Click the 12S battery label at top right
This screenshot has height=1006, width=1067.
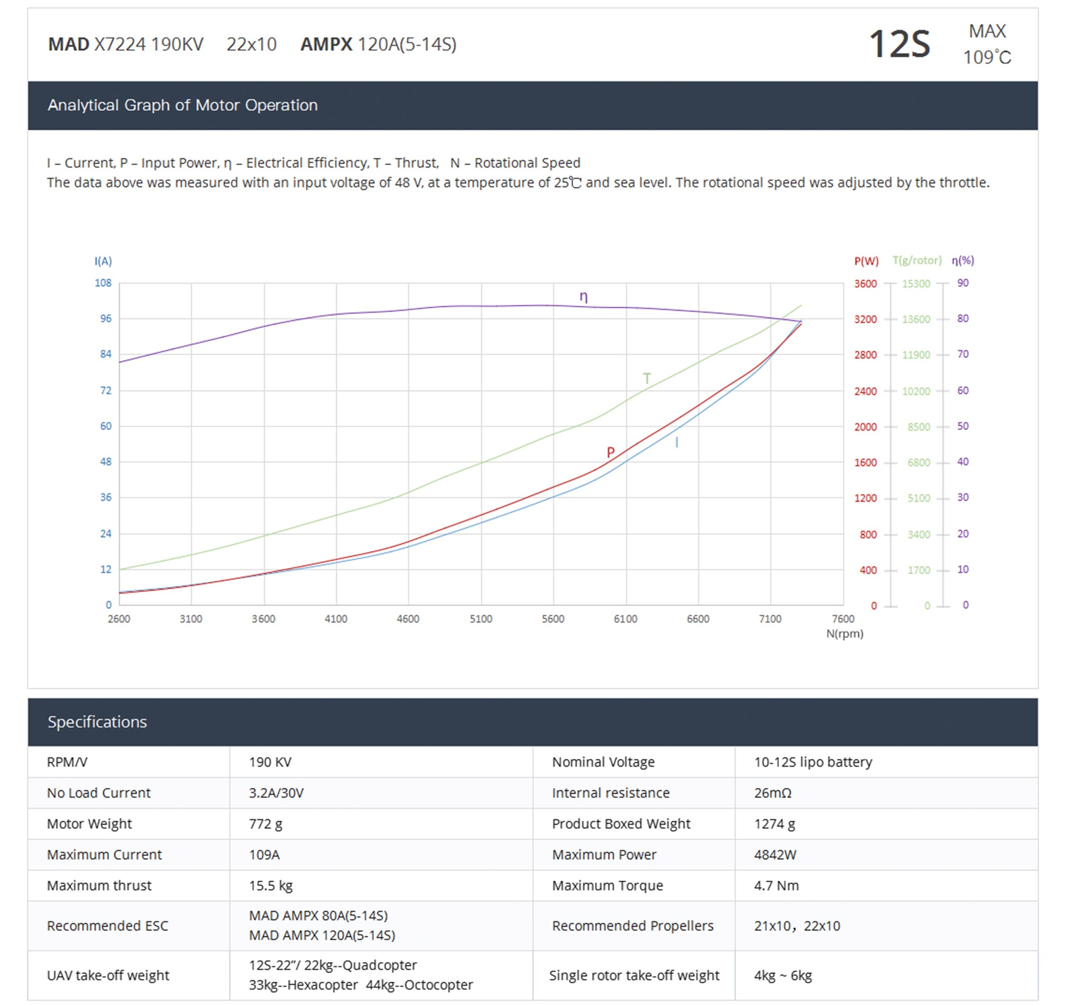click(x=899, y=44)
